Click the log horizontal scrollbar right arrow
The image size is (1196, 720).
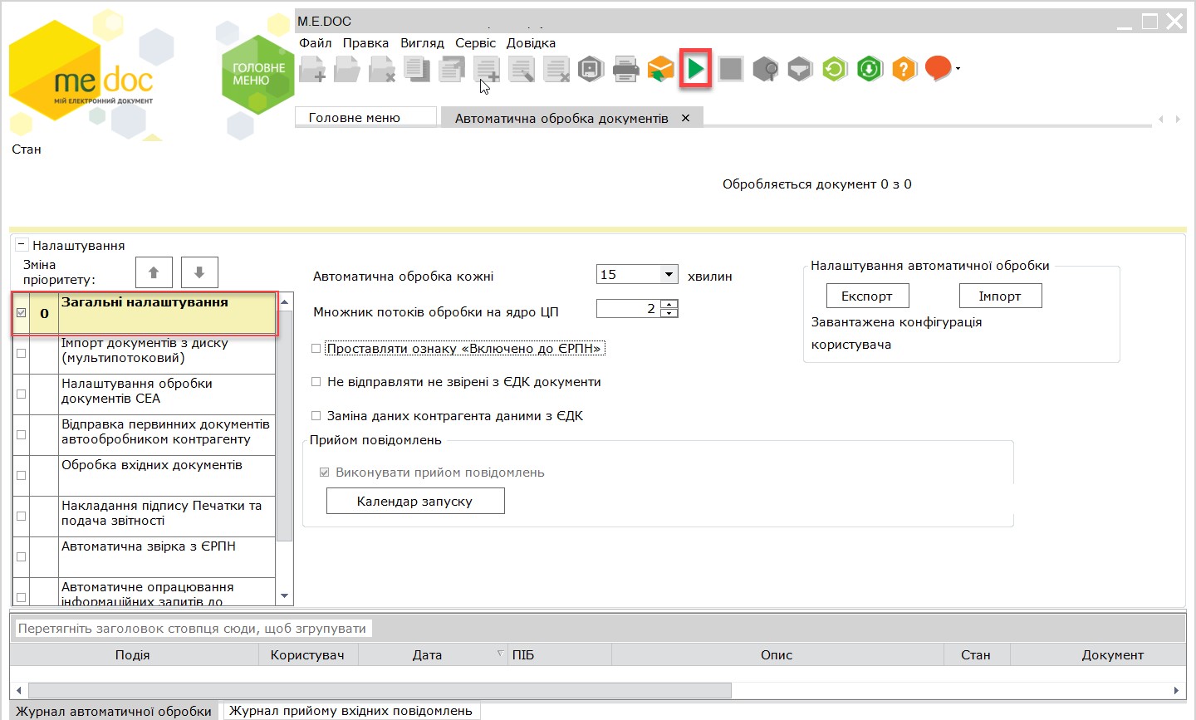[1177, 690]
